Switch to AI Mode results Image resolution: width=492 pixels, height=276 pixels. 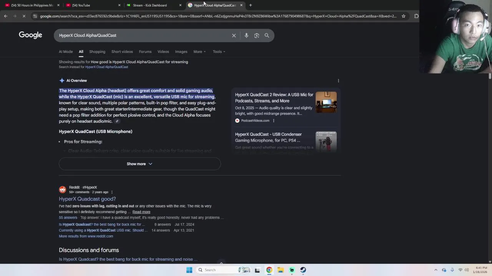(x=66, y=52)
